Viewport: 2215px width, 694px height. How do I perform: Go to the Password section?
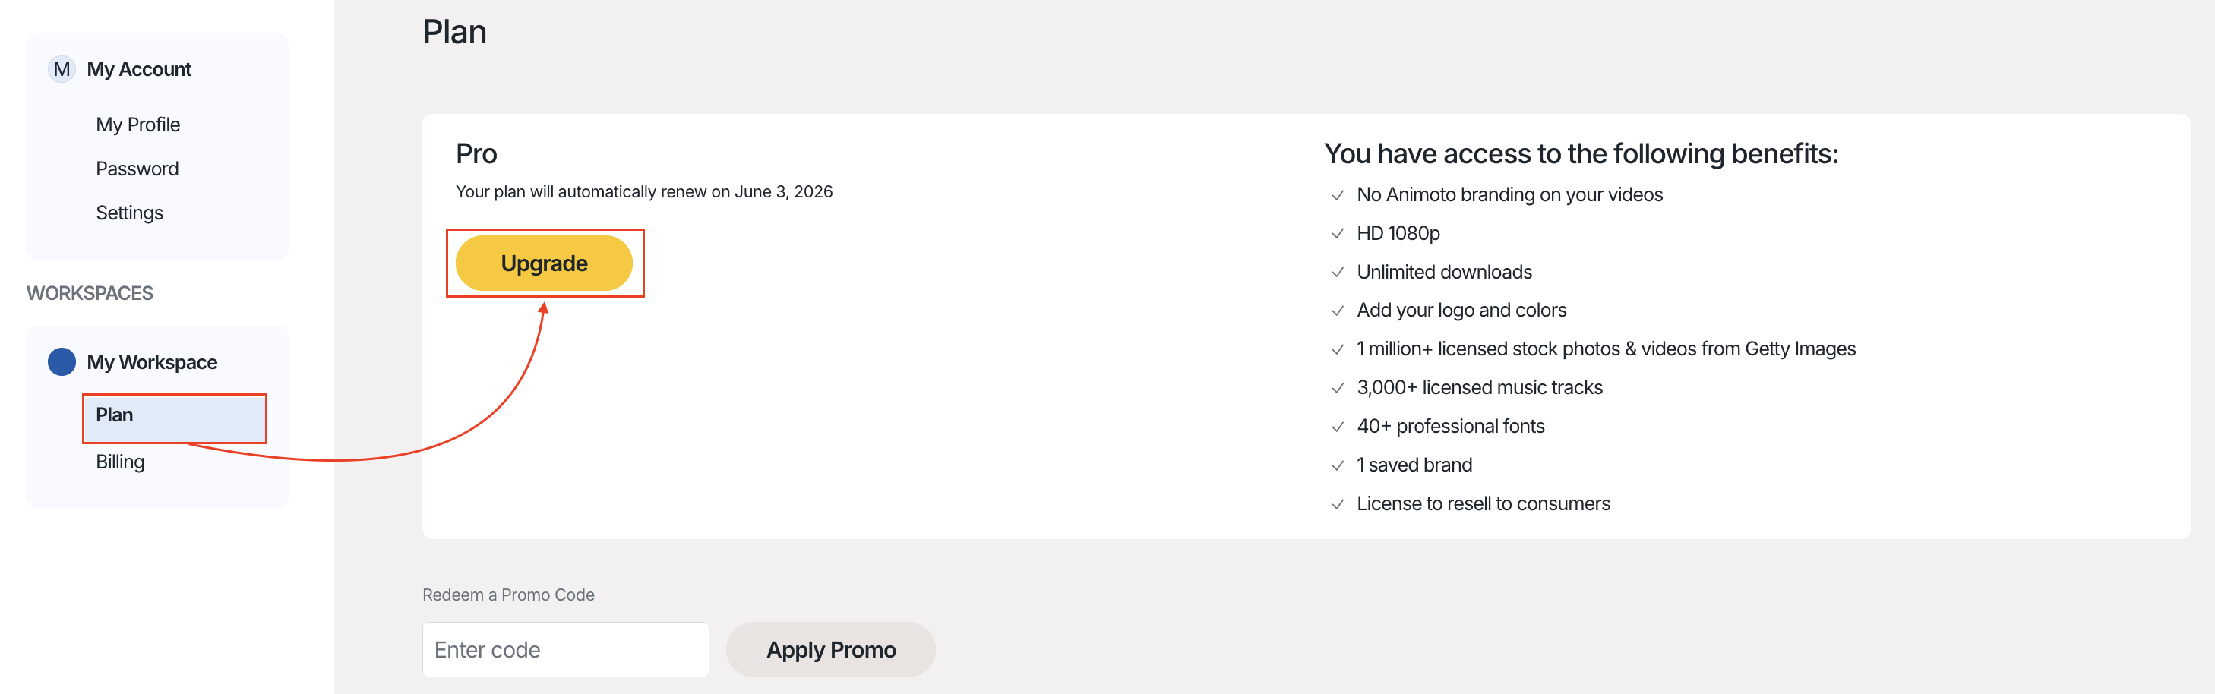137,169
